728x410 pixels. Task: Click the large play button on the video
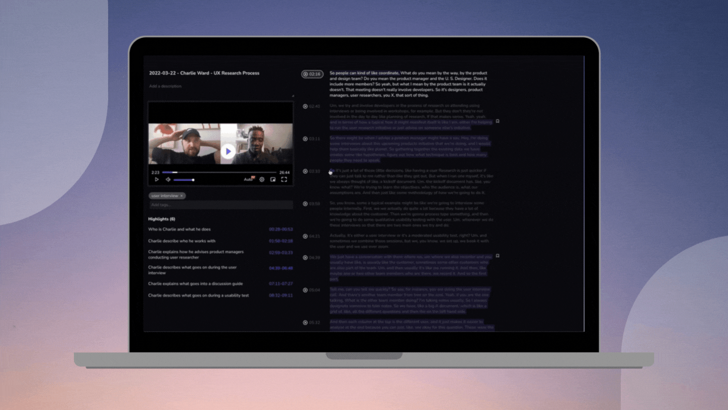point(228,151)
